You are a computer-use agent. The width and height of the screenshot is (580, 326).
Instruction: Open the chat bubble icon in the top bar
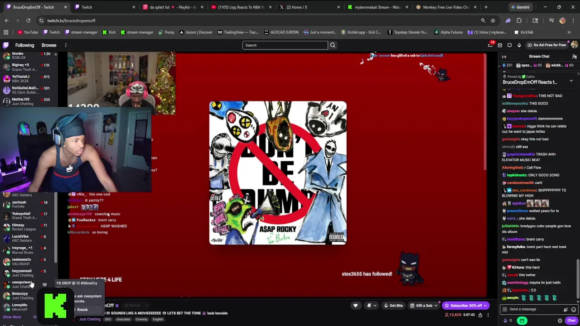click(x=509, y=45)
